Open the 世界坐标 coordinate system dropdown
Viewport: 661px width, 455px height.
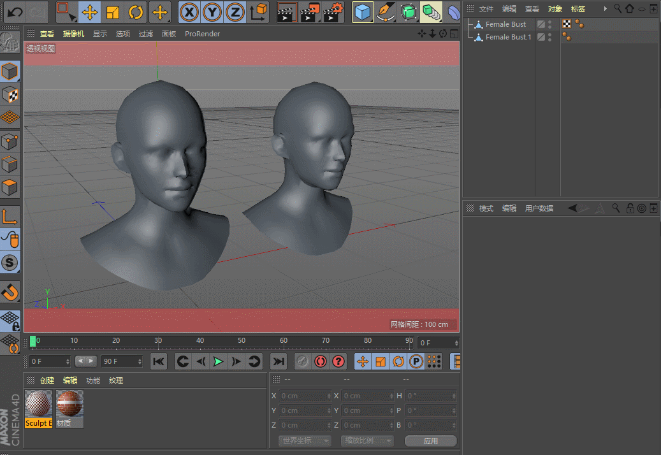pos(305,441)
